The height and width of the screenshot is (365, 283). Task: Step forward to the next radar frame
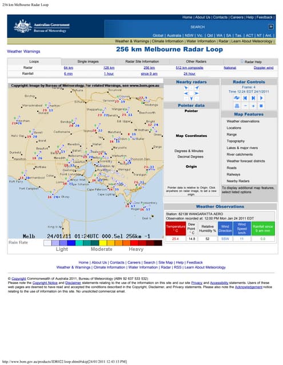tap(253, 98)
